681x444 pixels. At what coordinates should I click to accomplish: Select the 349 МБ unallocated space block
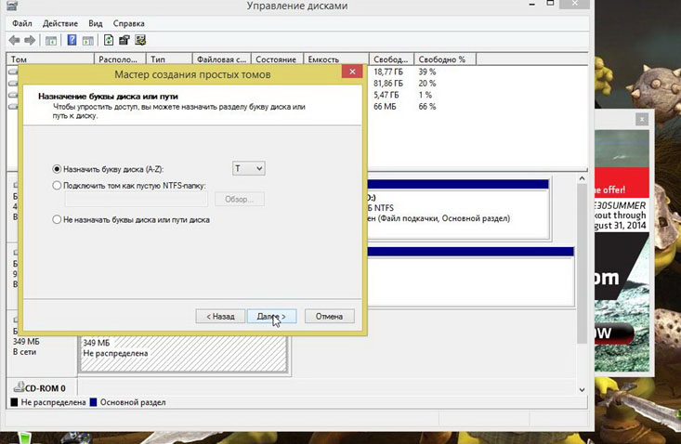point(183,353)
